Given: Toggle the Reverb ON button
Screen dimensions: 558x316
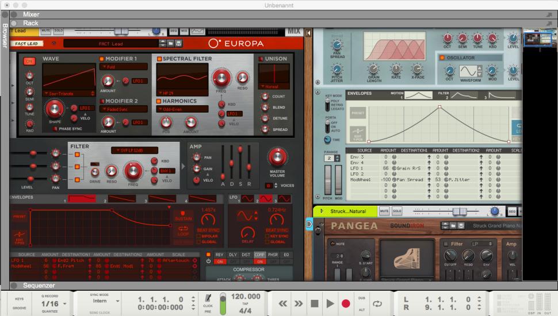Looking at the screenshot, I should click(x=220, y=261).
